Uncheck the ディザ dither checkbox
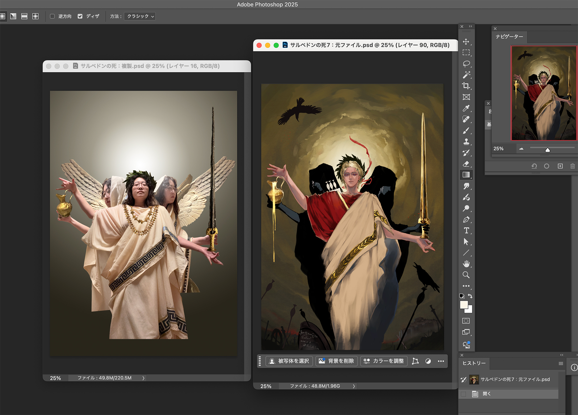Viewport: 578px width, 415px height. click(x=80, y=16)
